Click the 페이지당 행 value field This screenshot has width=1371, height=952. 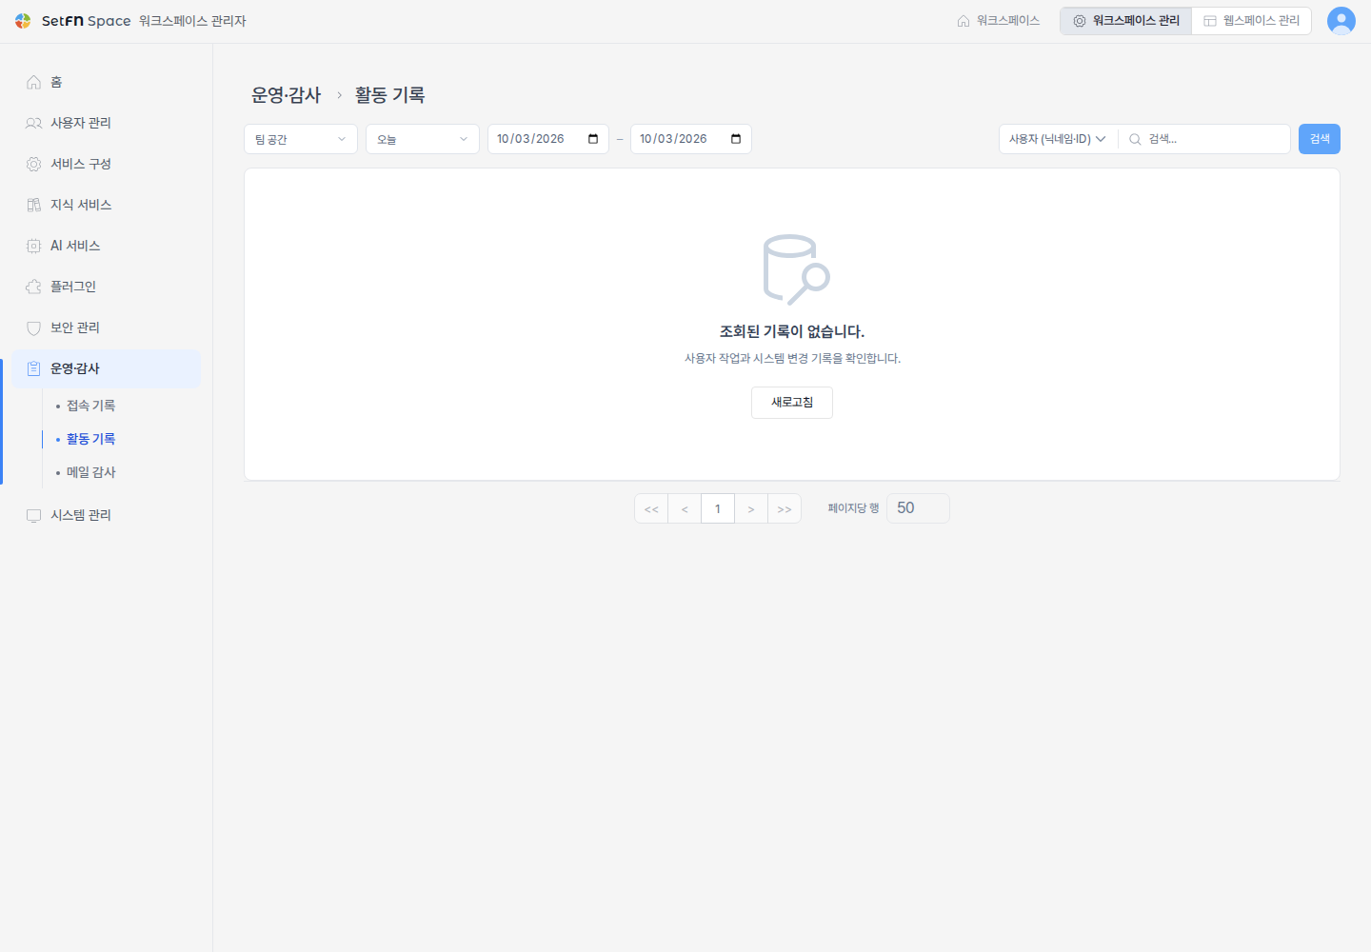[918, 508]
